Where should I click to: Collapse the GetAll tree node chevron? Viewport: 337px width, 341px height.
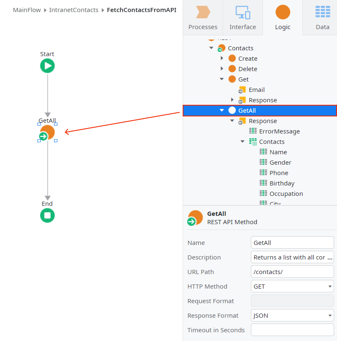tap(221, 110)
